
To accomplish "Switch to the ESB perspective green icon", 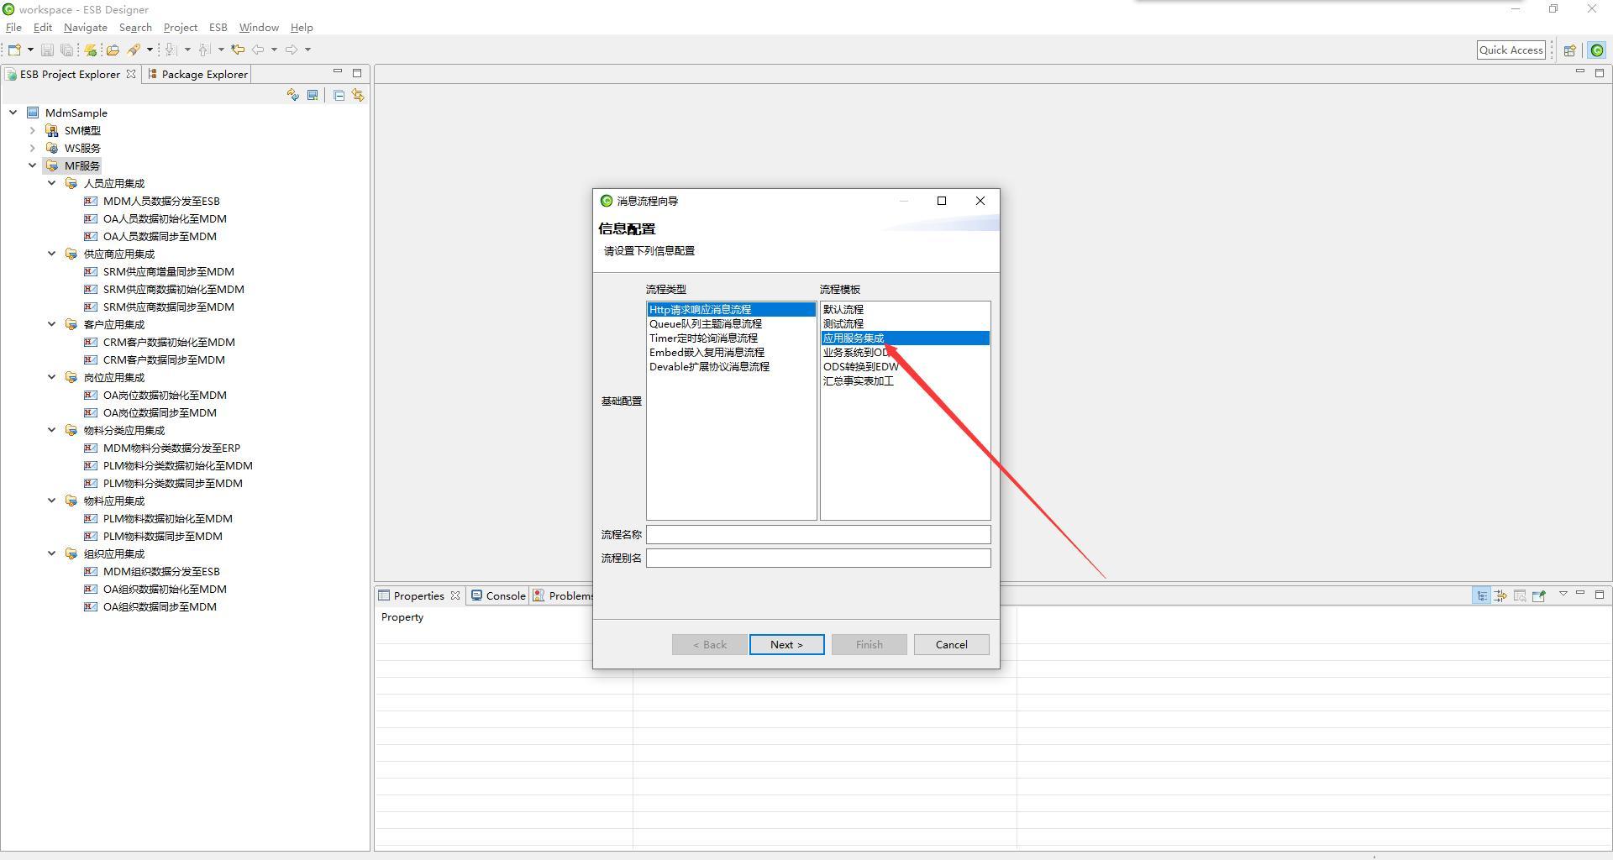I will (x=1597, y=50).
